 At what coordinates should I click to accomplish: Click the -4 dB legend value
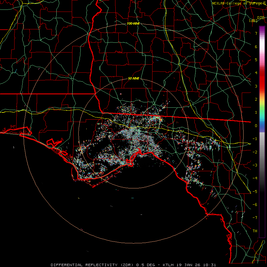[255, 178]
